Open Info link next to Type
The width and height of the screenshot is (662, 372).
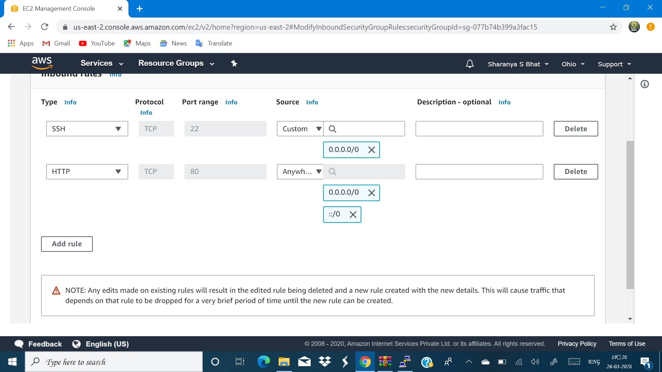coord(70,102)
